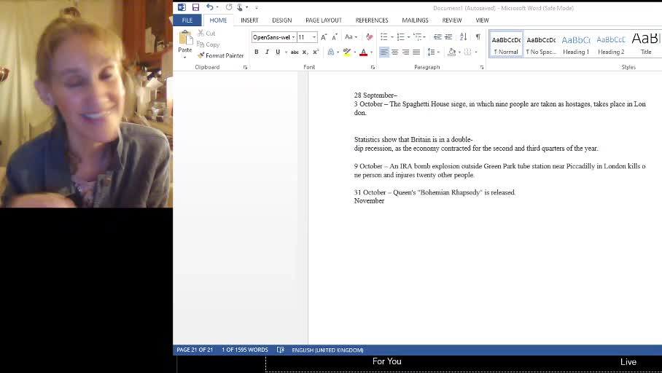Toggle Bold formatting
Viewport: 662px width, 373px height.
(256, 52)
